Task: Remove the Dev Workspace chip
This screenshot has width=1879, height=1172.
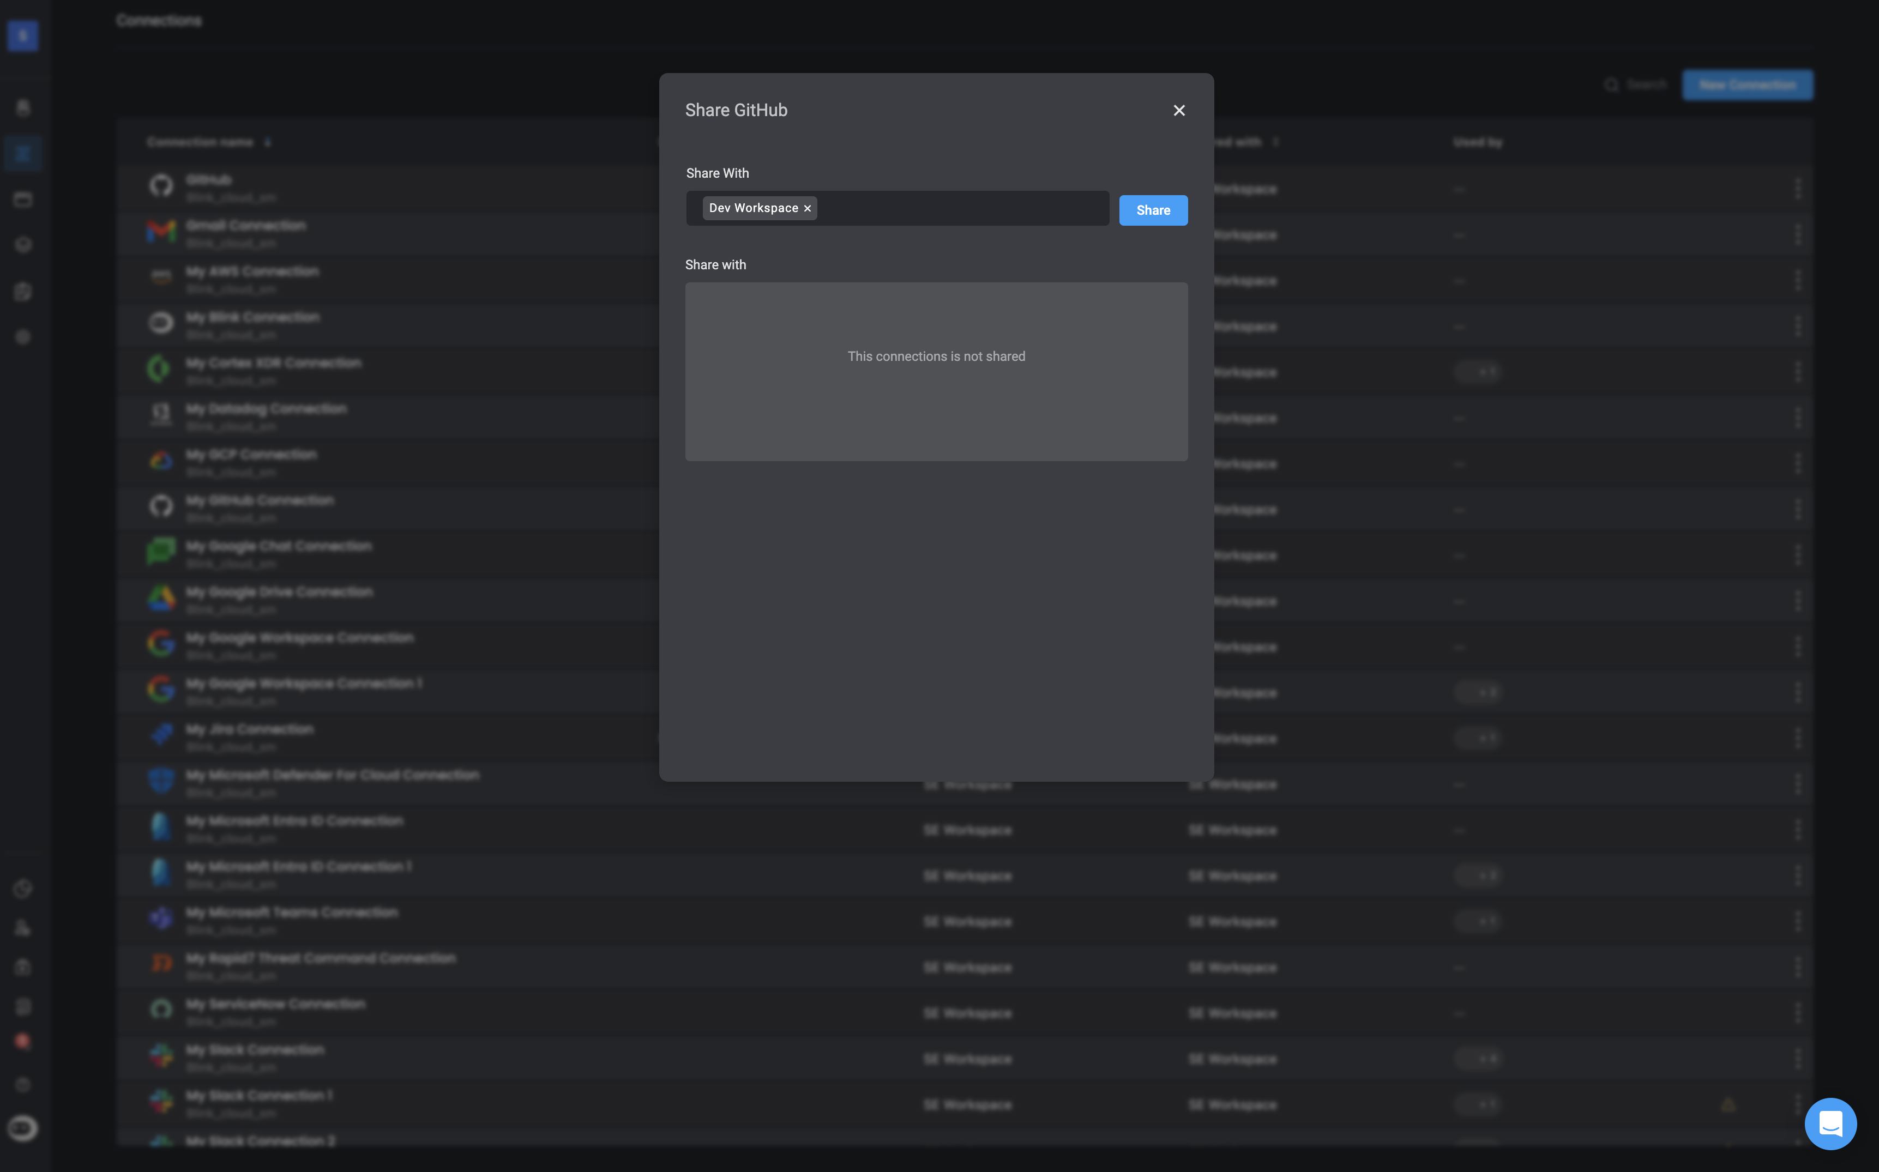Action: click(x=807, y=209)
